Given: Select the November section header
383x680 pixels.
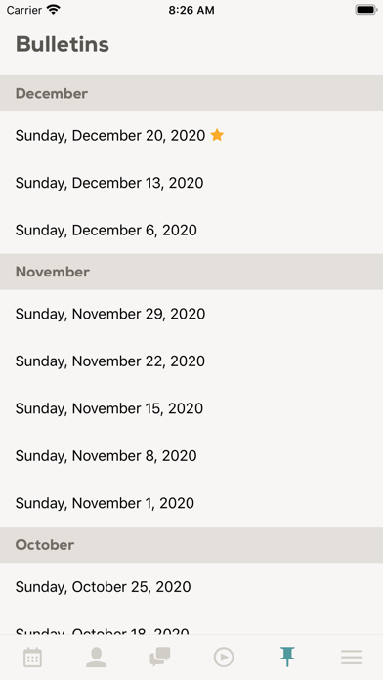Looking at the screenshot, I should point(191,272).
